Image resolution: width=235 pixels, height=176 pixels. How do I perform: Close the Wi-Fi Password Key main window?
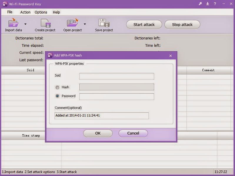click(x=231, y=4)
